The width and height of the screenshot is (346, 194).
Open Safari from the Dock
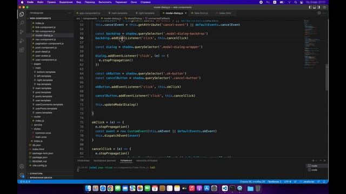pyautogui.click(x=103, y=188)
